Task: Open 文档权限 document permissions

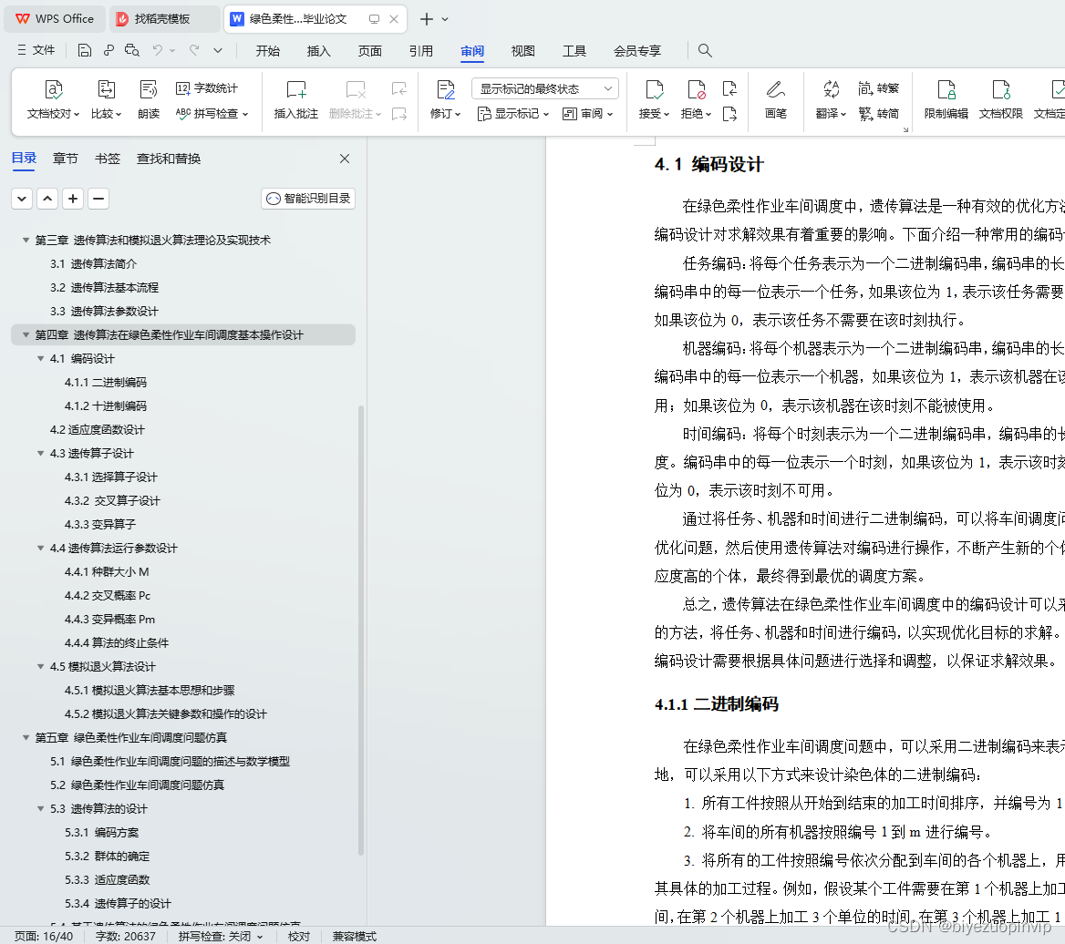Action: point(1000,99)
